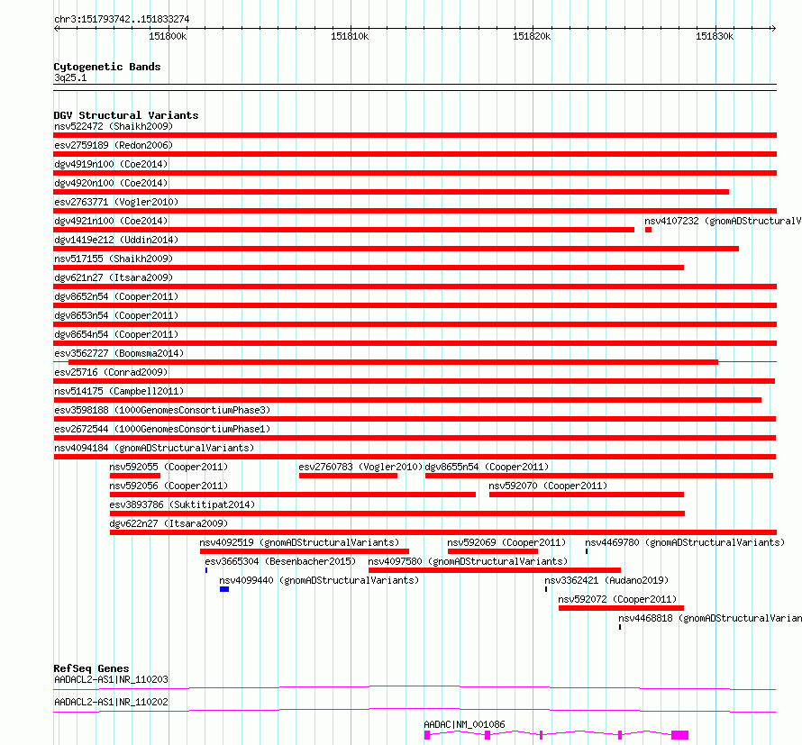Viewport: 802px width, 745px height.
Task: Open the RefSeq Genes track header
Action: tap(91, 668)
